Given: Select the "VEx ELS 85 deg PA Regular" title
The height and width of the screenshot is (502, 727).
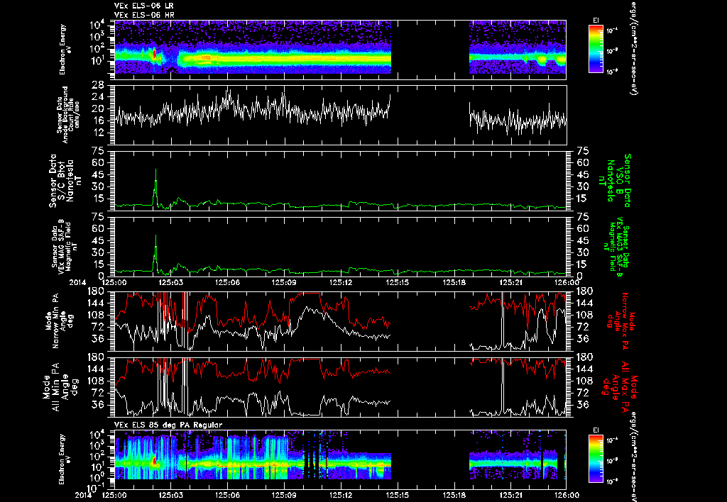Looking at the screenshot, I should pyautogui.click(x=168, y=425).
